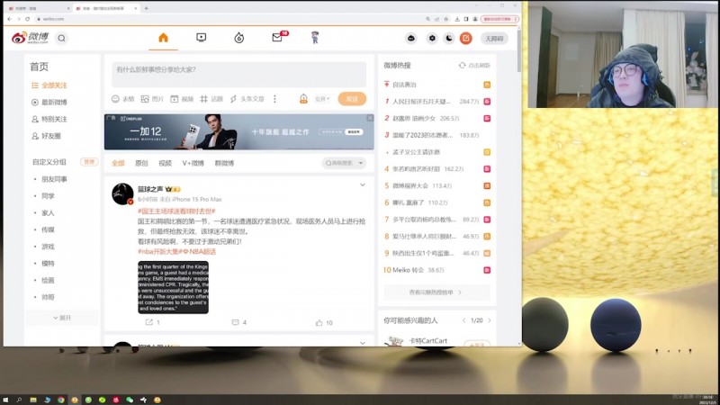The width and height of the screenshot is (720, 405).
Task: Open the first post's dropdown chevron menu
Action: 363,185
